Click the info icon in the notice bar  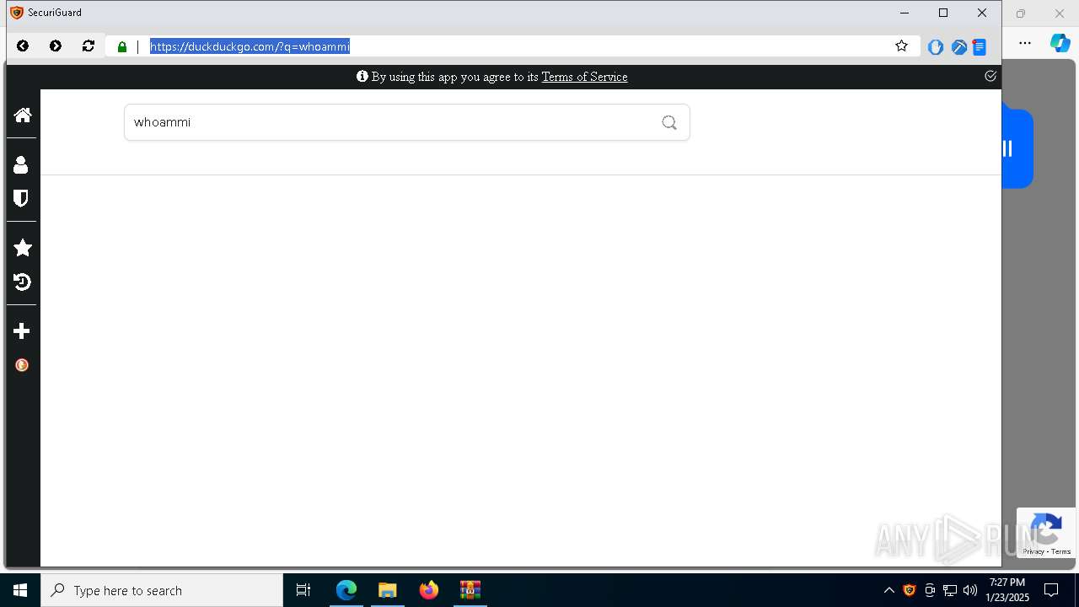(362, 76)
